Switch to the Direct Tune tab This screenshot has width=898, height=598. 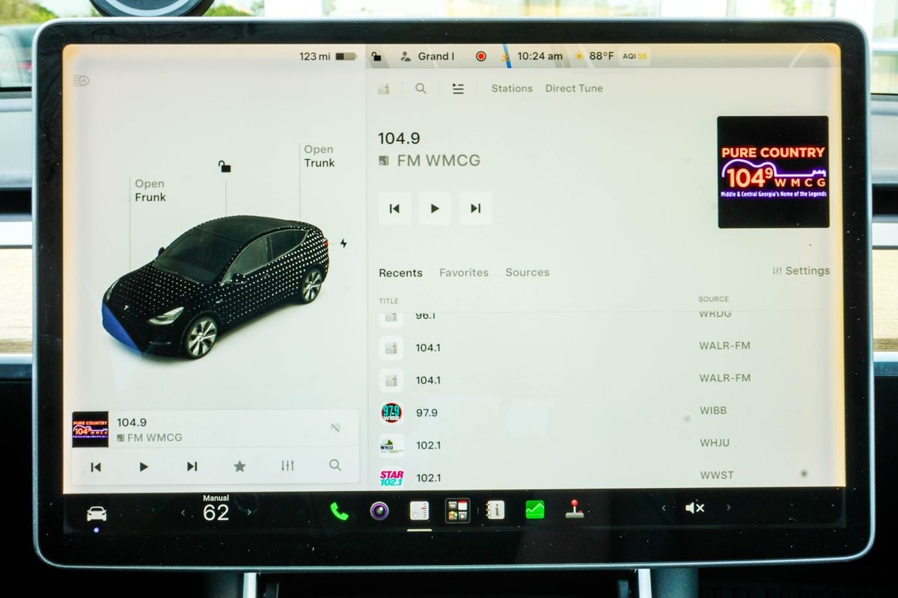(574, 88)
